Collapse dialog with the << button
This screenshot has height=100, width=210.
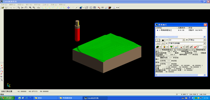204,47
